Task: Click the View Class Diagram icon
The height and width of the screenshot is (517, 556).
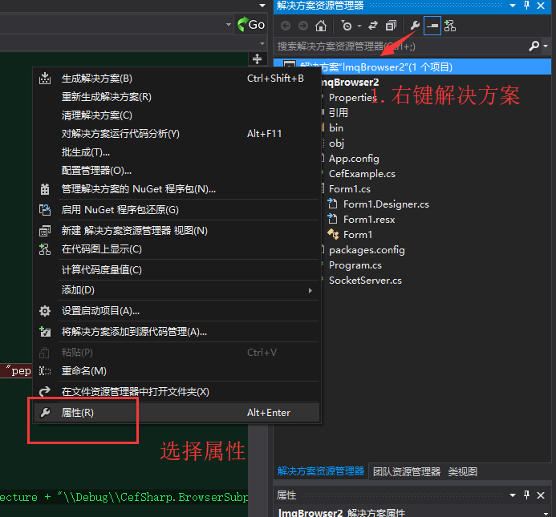Action: [x=450, y=26]
